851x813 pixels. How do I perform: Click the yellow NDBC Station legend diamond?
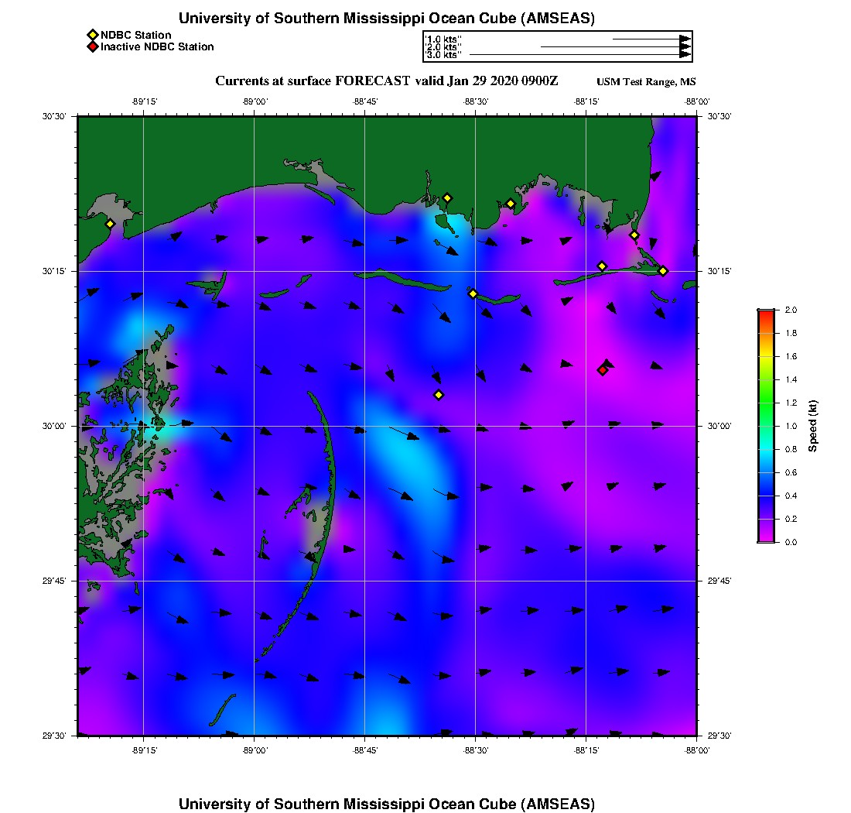pos(92,35)
